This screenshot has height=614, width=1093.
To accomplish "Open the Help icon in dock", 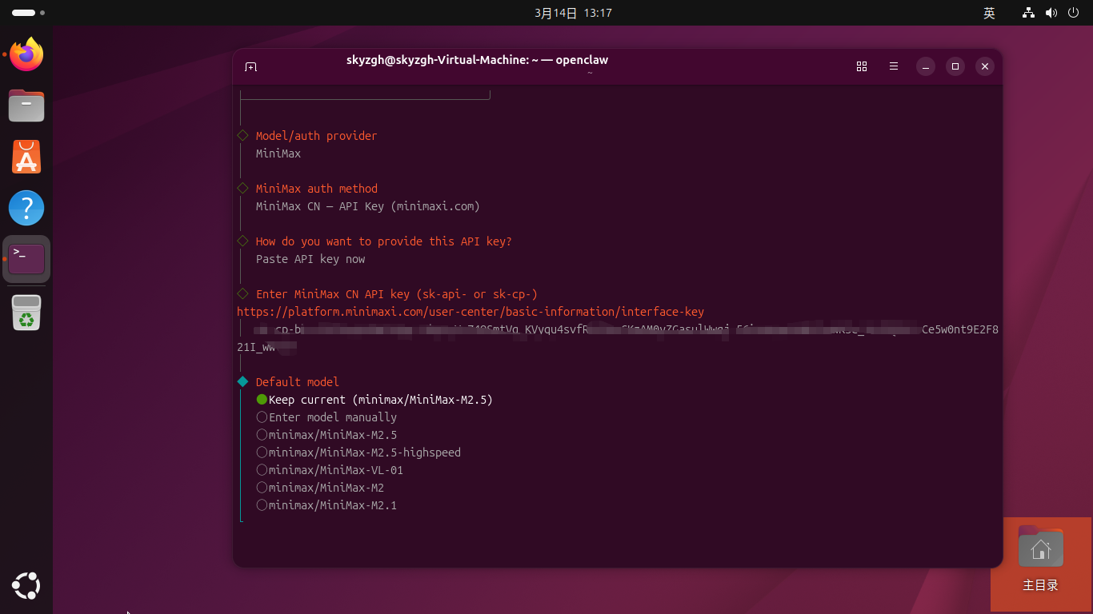I will point(26,208).
